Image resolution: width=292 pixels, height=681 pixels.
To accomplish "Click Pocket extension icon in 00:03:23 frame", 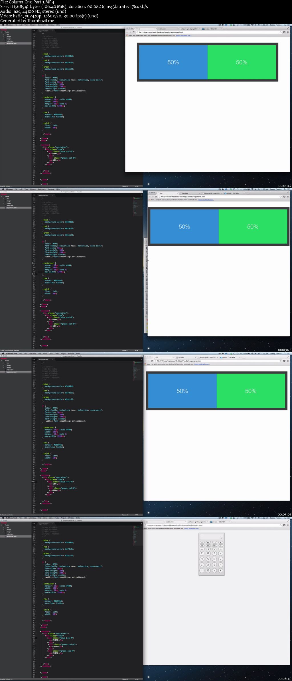I will (284, 197).
